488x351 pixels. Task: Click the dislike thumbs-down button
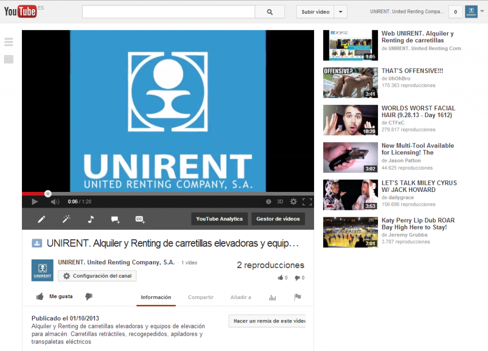(x=89, y=297)
